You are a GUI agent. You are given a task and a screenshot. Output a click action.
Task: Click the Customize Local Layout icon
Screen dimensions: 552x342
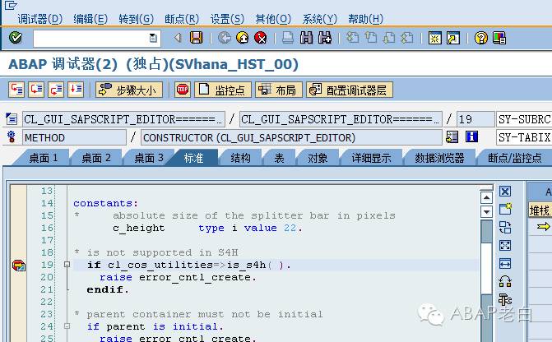click(499, 38)
